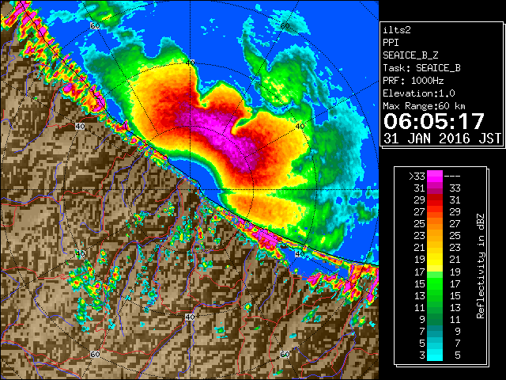This screenshot has height=380, width=506.
Task: Click the "60" range ring label in the southwest
Action: (x=95, y=354)
